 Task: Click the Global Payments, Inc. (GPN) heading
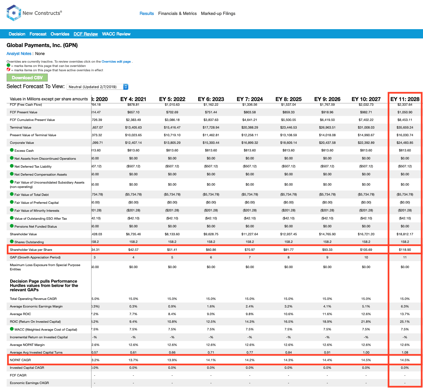42,45
